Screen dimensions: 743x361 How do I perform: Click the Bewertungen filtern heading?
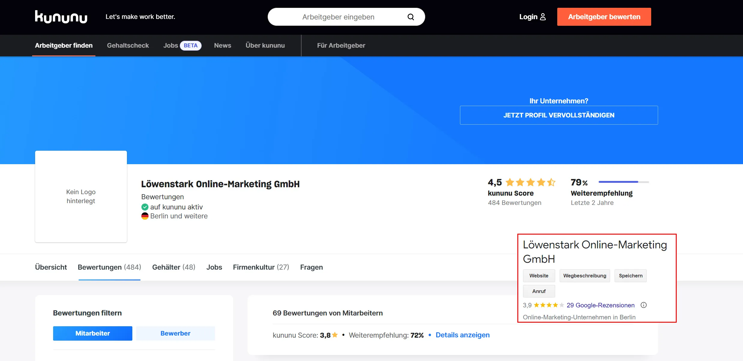[x=87, y=313]
